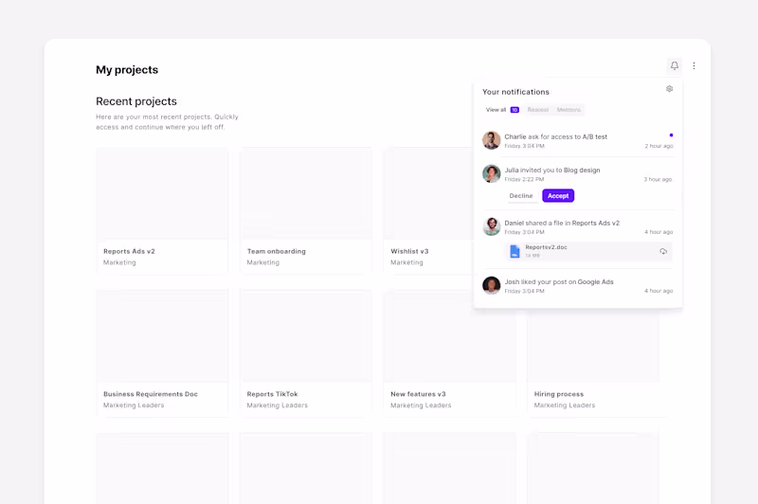Switch to the Mentions tab
Screen dimensions: 758x504
pos(568,110)
